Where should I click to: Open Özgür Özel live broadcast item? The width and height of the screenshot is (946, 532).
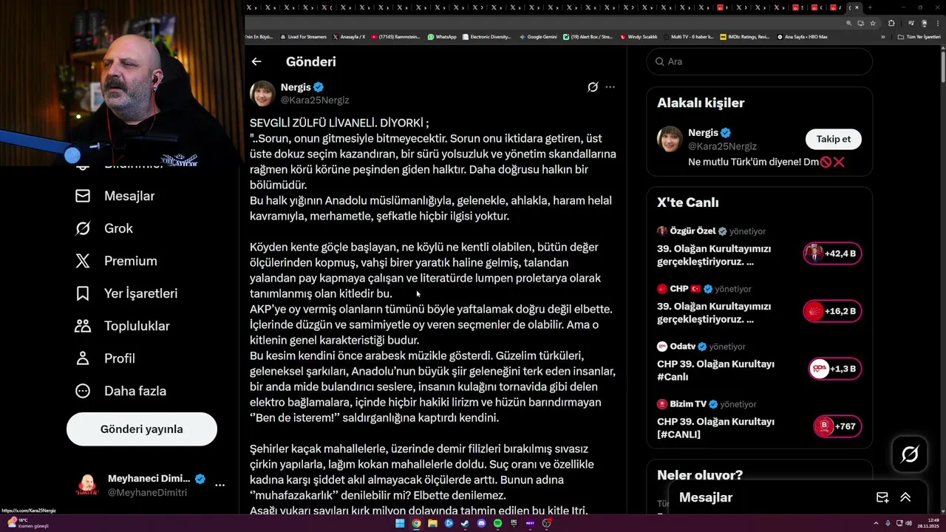pos(760,246)
